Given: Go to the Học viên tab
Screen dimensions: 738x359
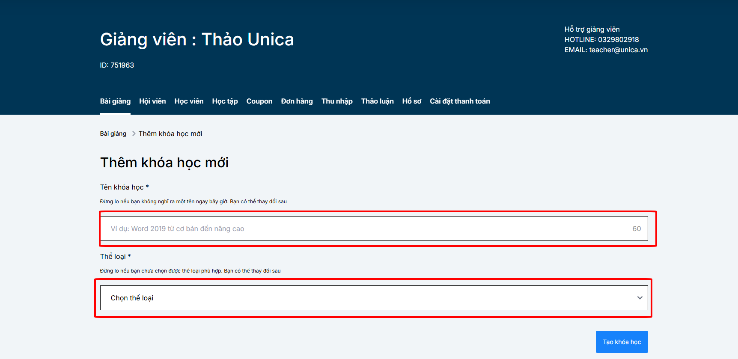Looking at the screenshot, I should pos(189,101).
